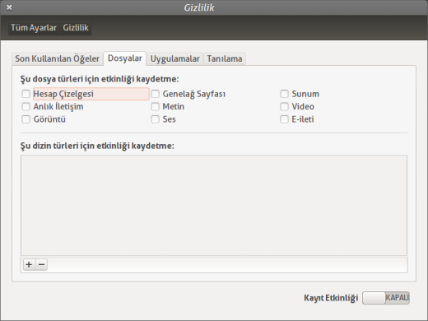428x321 pixels.
Task: Close the Gizlilik window
Action: click(x=9, y=7)
